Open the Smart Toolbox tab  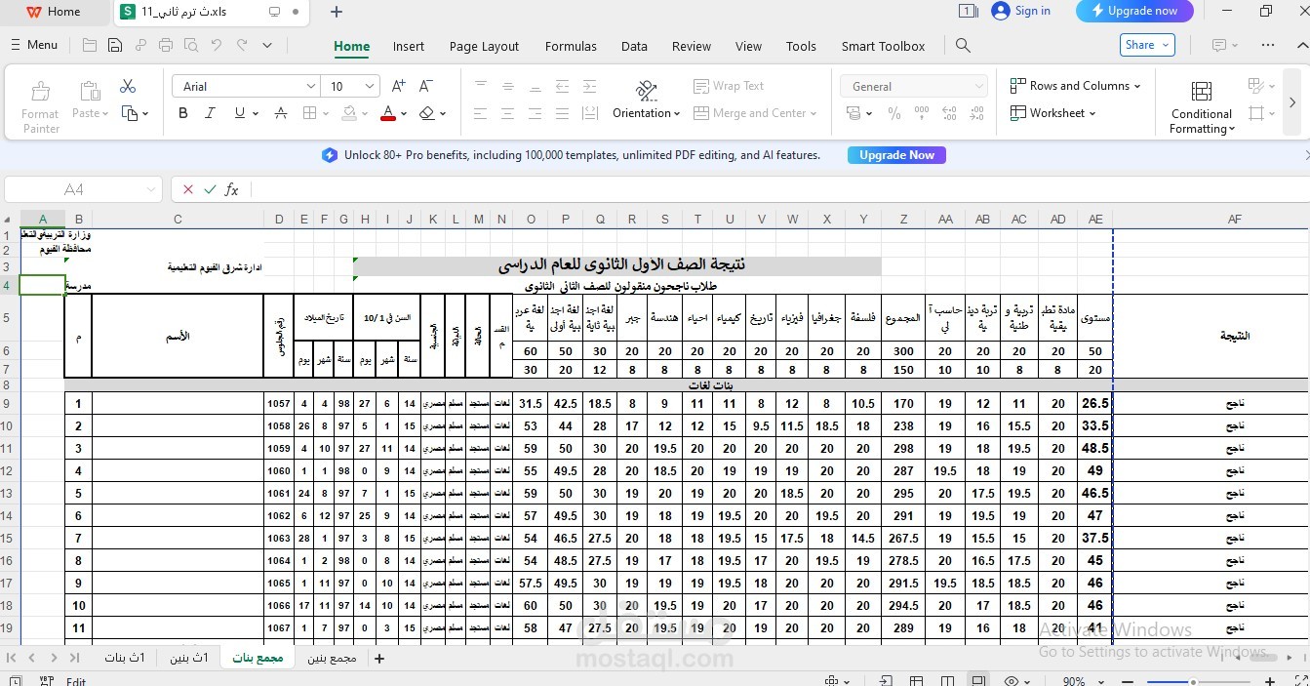pyautogui.click(x=883, y=46)
